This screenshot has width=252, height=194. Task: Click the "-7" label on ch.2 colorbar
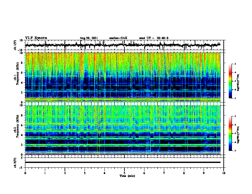click(x=234, y=151)
